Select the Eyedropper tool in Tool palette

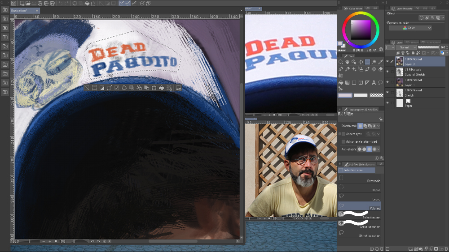coord(381,62)
